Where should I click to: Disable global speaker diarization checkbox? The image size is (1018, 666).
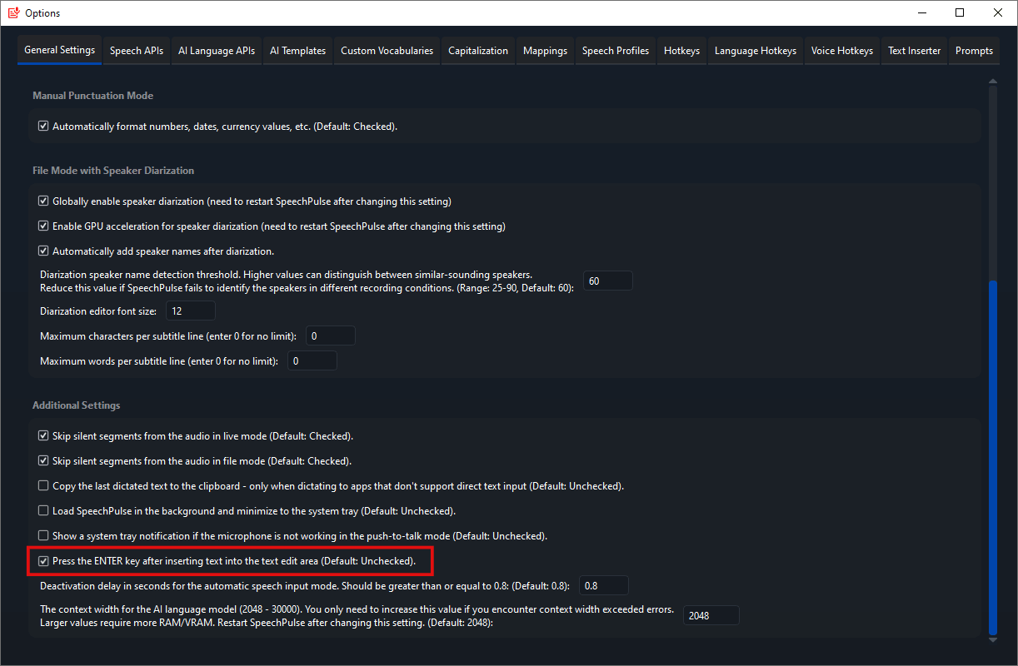pyautogui.click(x=44, y=201)
